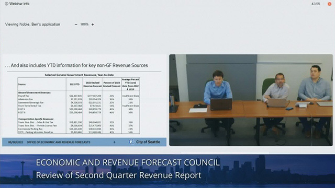Click the 'Admission Tax' row label

[26, 99]
